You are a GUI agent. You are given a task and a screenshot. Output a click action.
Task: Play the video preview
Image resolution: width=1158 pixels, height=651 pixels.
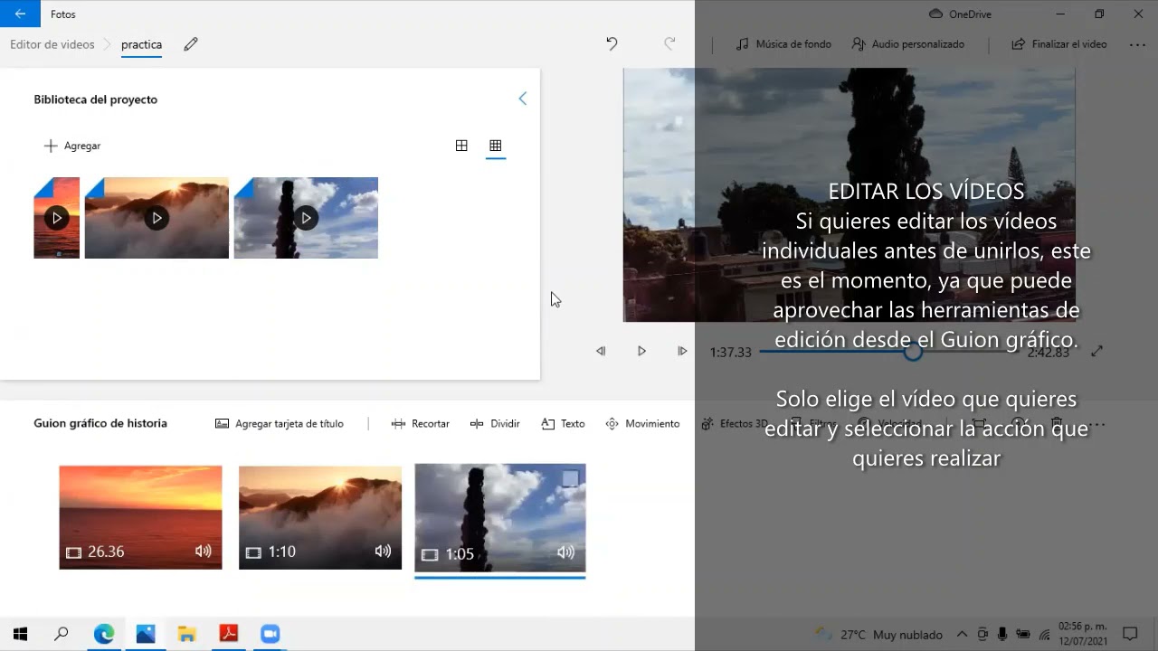[x=641, y=351]
